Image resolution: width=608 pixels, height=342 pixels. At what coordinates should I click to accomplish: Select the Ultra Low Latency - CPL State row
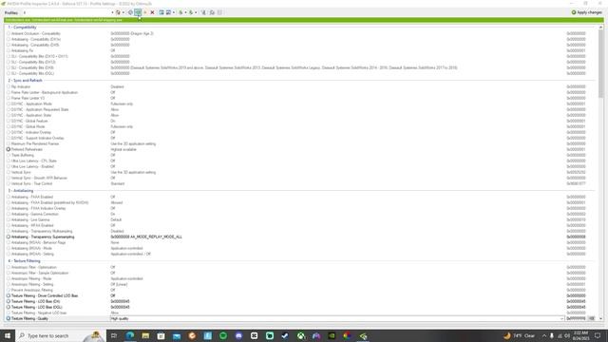pos(301,161)
